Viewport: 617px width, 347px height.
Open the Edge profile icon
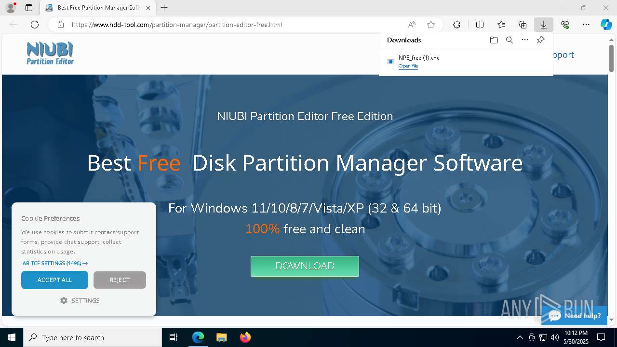(10, 8)
